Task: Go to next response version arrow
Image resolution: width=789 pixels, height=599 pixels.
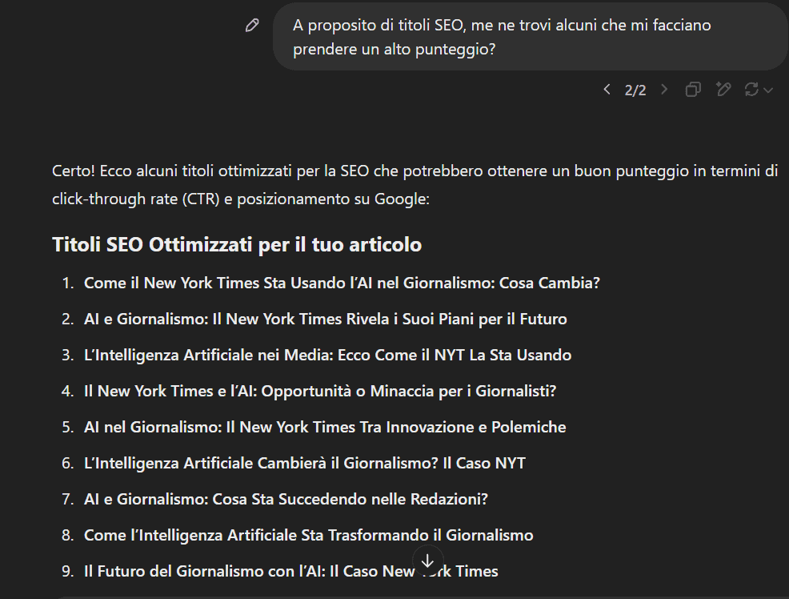Action: click(664, 90)
